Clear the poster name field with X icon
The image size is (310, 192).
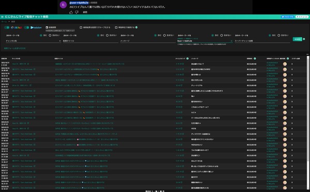pos(231,41)
